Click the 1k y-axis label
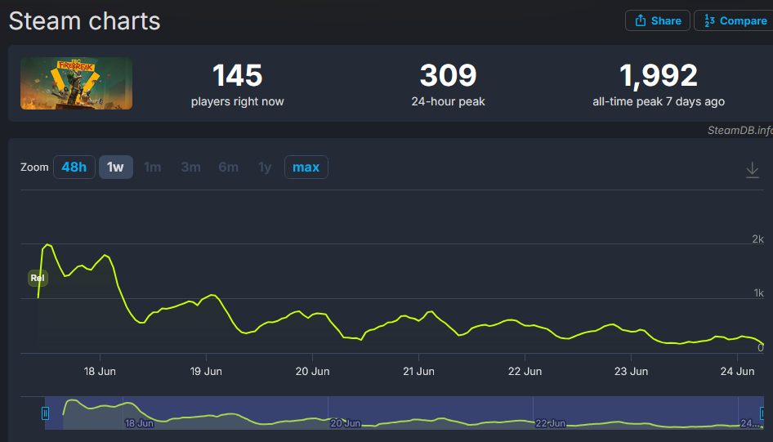773x442 pixels. coord(759,293)
